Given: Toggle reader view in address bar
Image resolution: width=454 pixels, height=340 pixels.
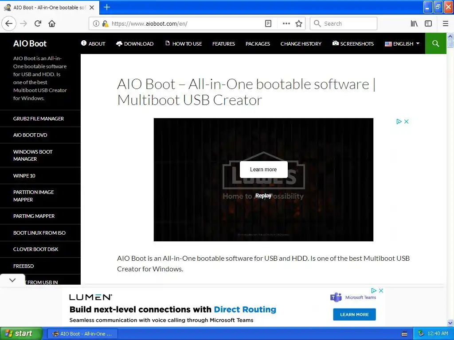Looking at the screenshot, I should tap(268, 23).
